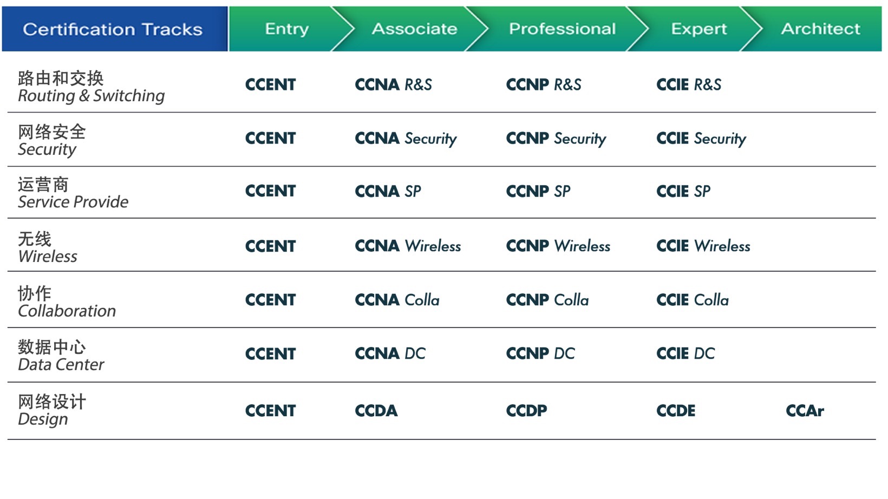Choose the Expert level header

[x=698, y=29]
